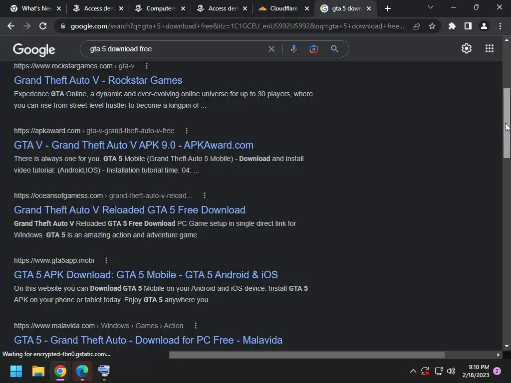This screenshot has height=383, width=511.
Task: Click the padlock site info icon
Action: click(63, 26)
